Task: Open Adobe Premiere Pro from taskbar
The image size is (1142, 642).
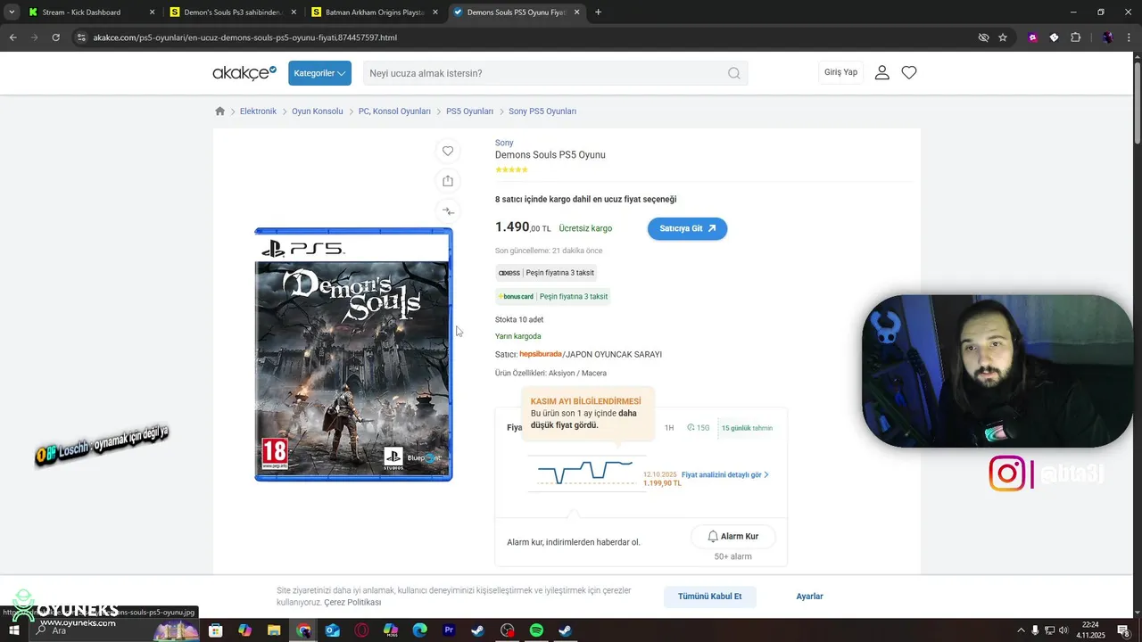Action: click(x=450, y=630)
